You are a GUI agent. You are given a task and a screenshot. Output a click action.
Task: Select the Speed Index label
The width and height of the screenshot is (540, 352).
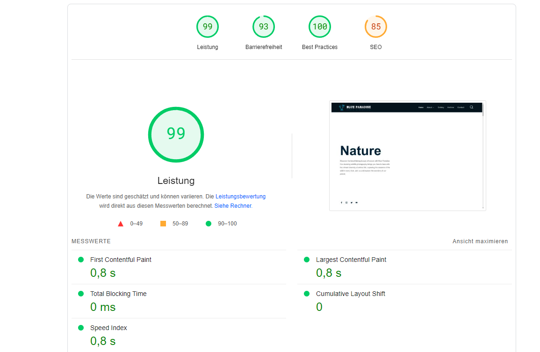click(108, 328)
